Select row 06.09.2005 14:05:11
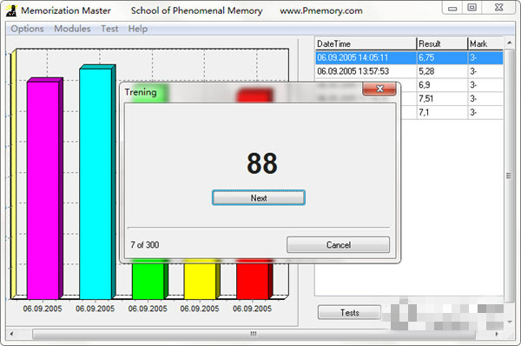 coord(409,58)
